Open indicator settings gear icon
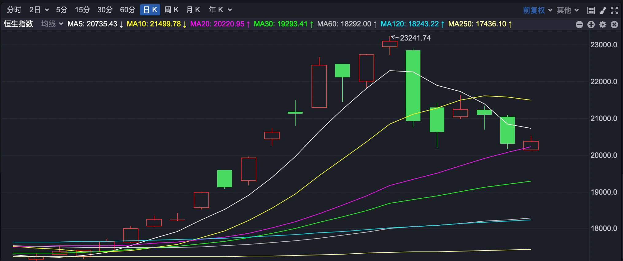 point(603,25)
